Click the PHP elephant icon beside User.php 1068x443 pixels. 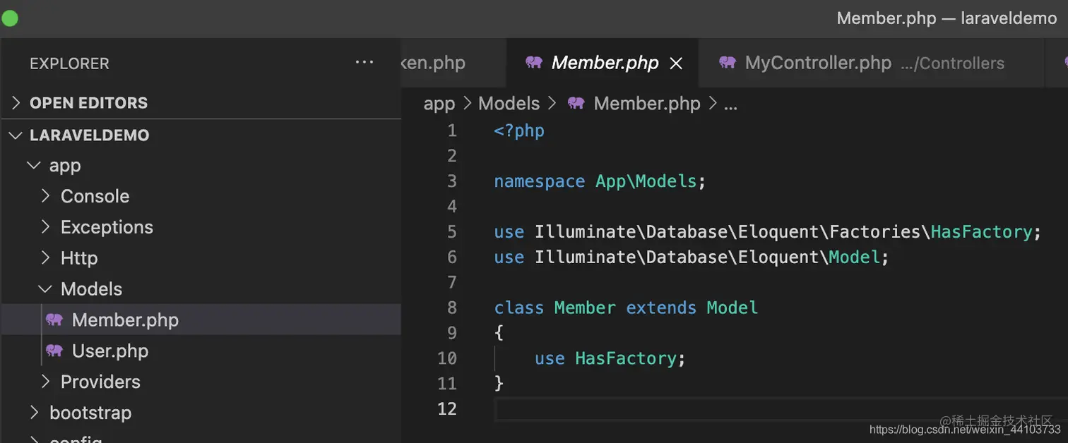[x=54, y=351]
